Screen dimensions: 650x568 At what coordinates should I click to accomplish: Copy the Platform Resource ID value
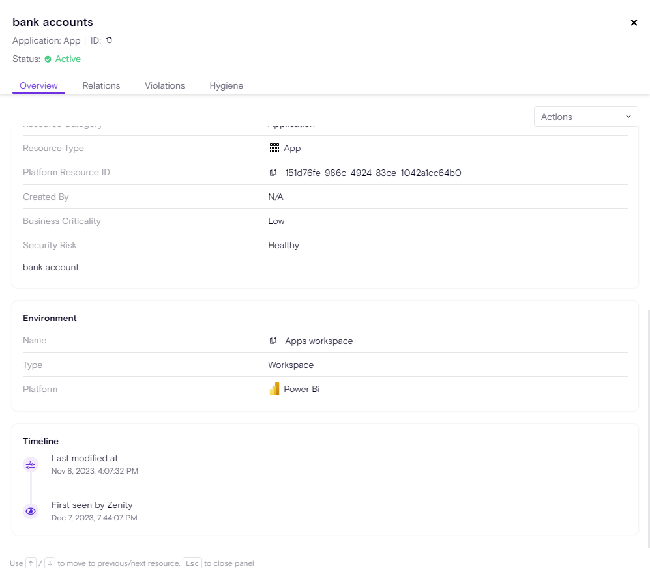[x=273, y=173]
